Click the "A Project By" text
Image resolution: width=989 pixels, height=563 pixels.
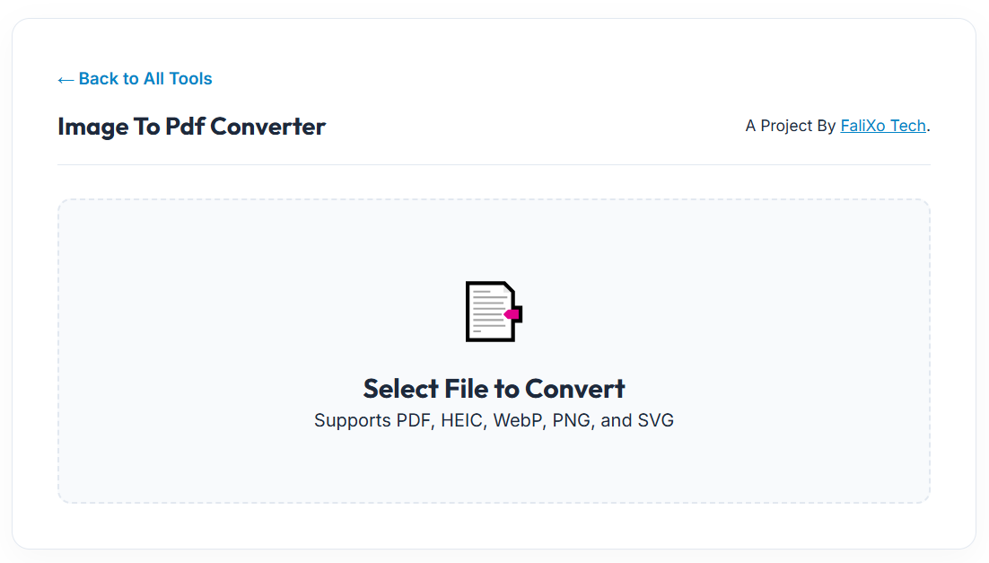point(790,126)
